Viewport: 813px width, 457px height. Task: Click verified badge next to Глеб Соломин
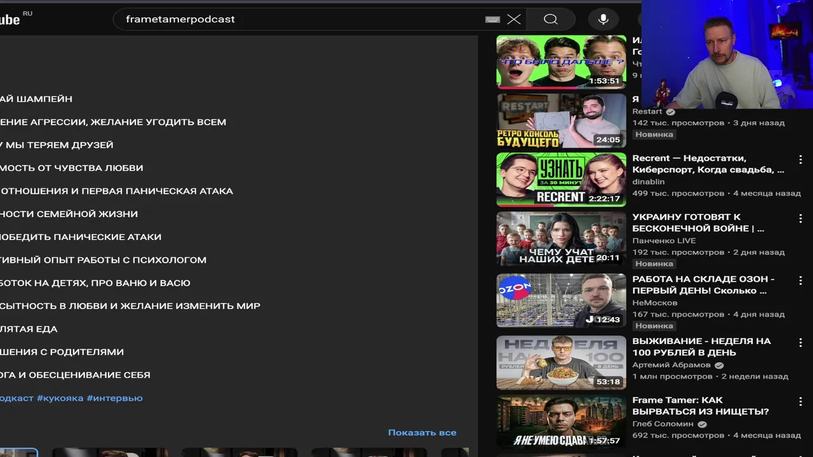(x=702, y=424)
